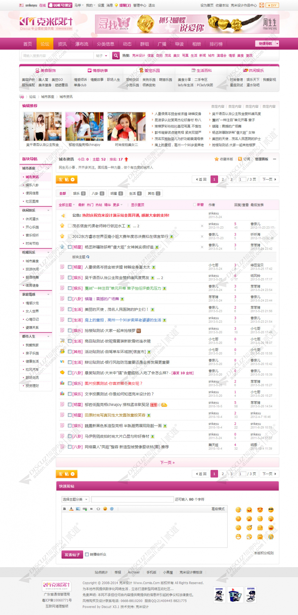Insert an image using the editor picture icon

click(x=78, y=509)
